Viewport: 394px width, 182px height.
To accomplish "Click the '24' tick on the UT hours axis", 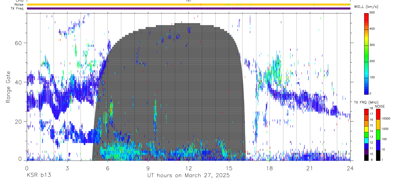I will [x=350, y=168].
